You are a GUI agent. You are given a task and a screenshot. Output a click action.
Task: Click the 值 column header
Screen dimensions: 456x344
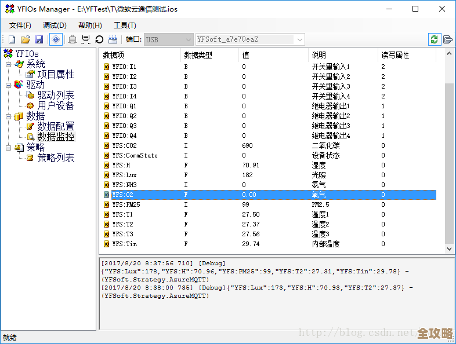click(273, 55)
